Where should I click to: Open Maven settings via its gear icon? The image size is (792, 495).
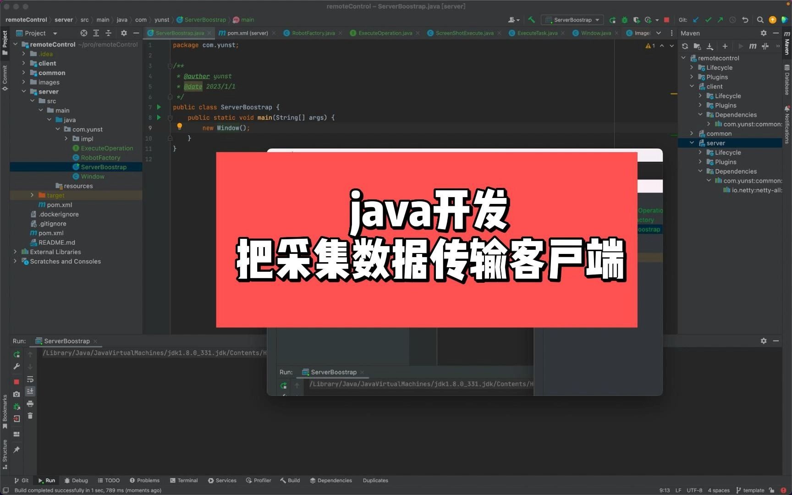[x=764, y=33]
